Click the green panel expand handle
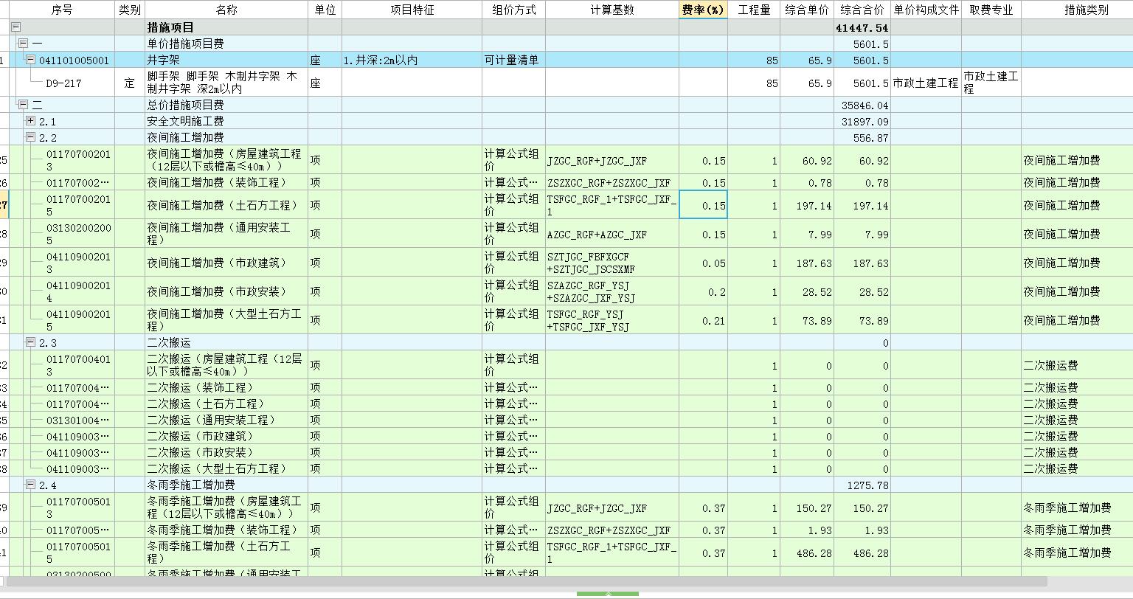Image resolution: width=1133 pixels, height=599 pixels. tap(608, 594)
